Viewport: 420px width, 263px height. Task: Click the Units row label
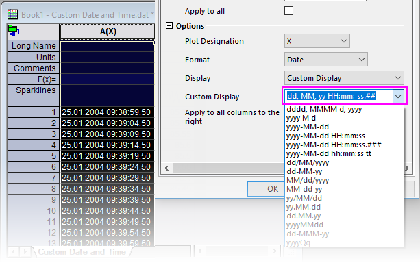33,58
